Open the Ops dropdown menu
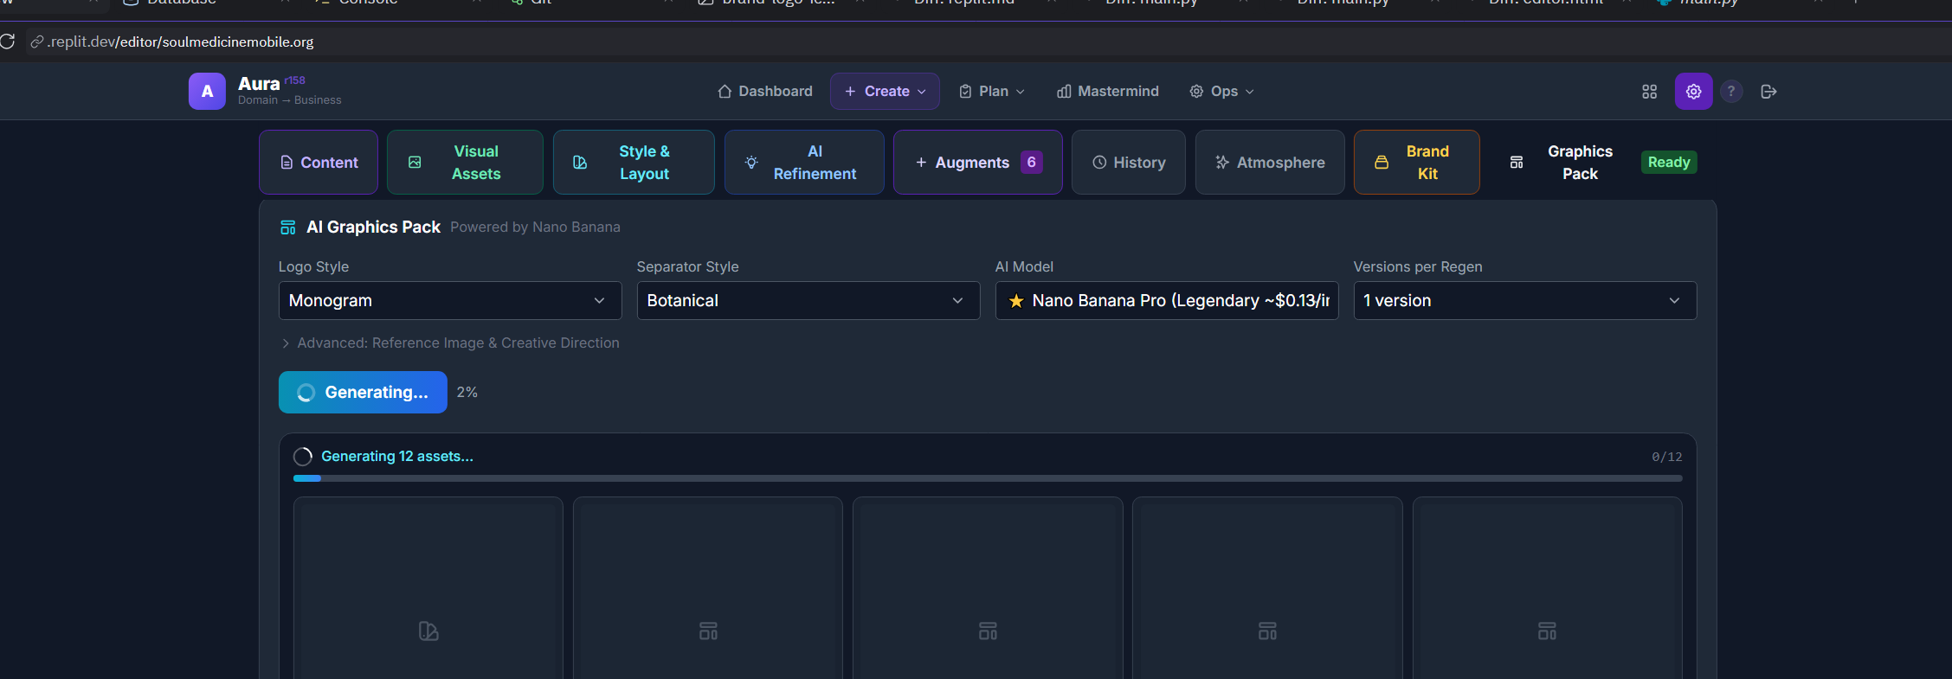1952x679 pixels. (1221, 92)
